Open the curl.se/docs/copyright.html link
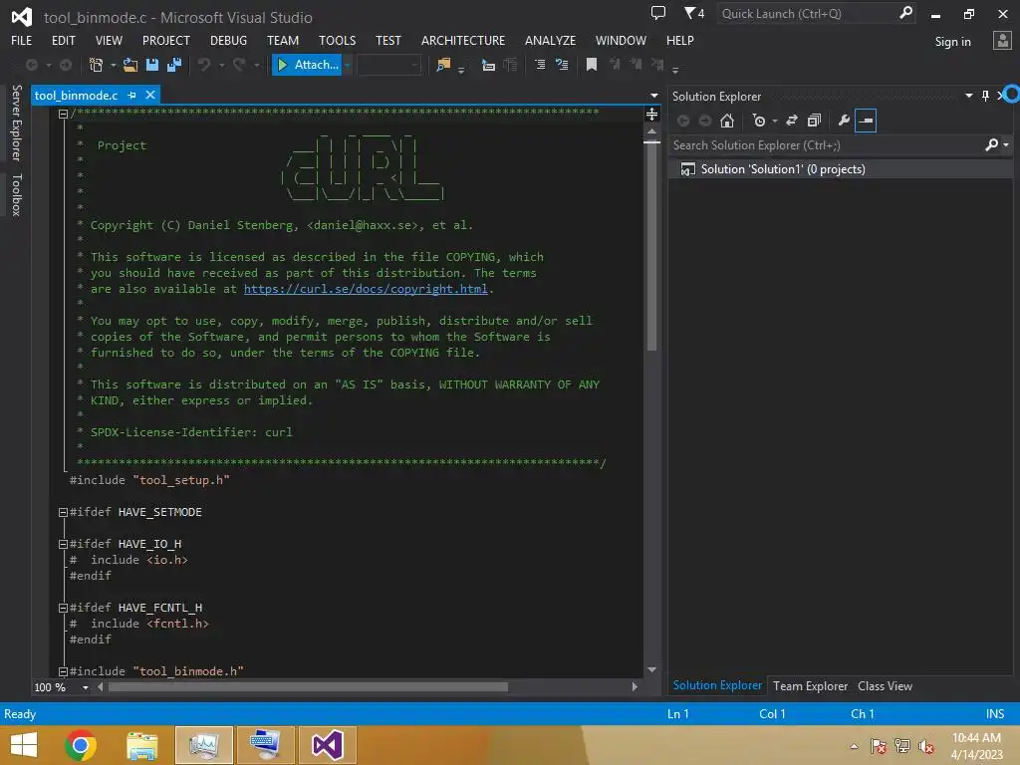Image resolution: width=1020 pixels, height=765 pixels. tap(366, 289)
